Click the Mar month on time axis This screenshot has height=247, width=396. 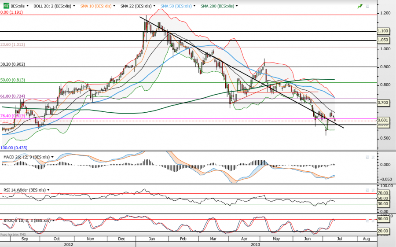tap(213, 239)
